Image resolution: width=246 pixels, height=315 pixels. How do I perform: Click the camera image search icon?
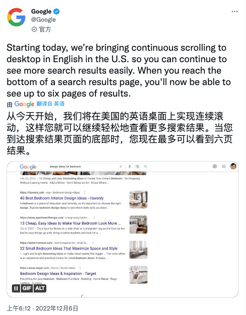pyautogui.click(x=137, y=166)
